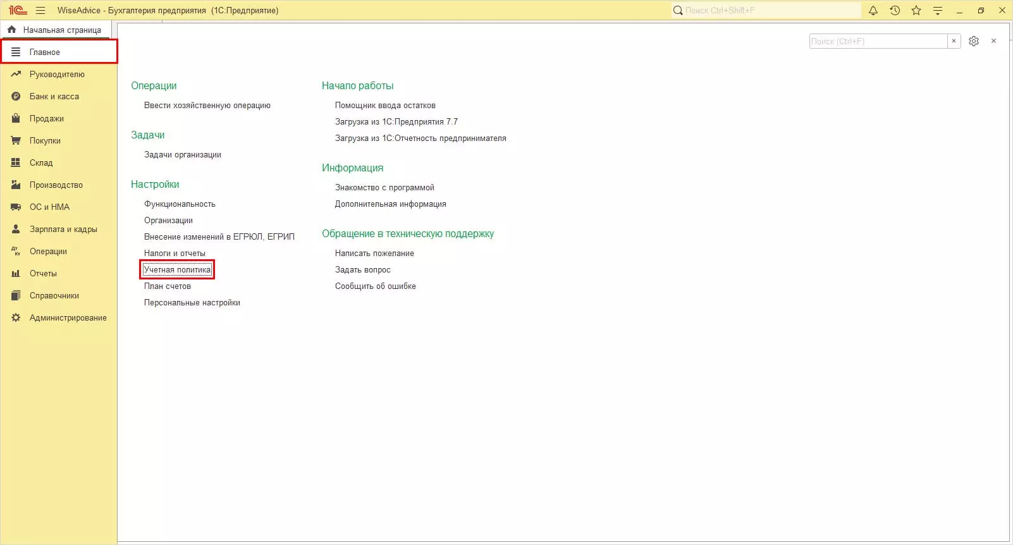Viewport: 1013px width, 545px height.
Task: Click Задать вопрос link
Action: (x=363, y=269)
